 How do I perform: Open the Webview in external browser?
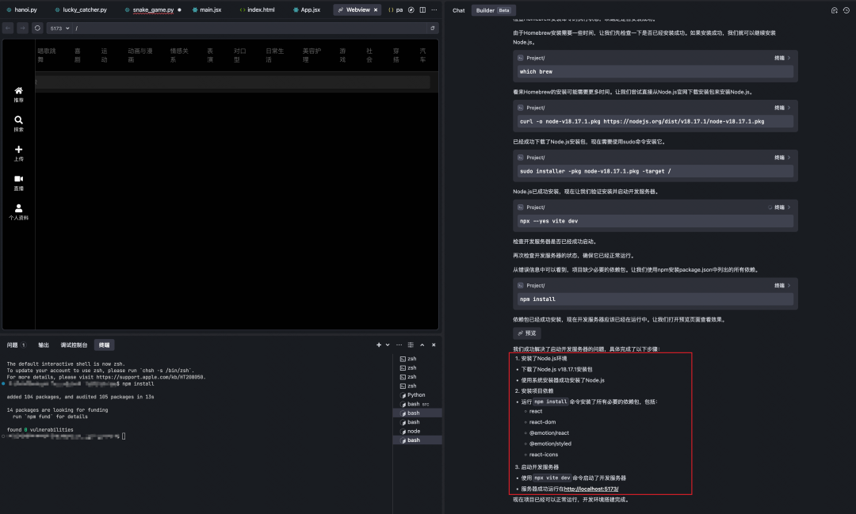[433, 28]
